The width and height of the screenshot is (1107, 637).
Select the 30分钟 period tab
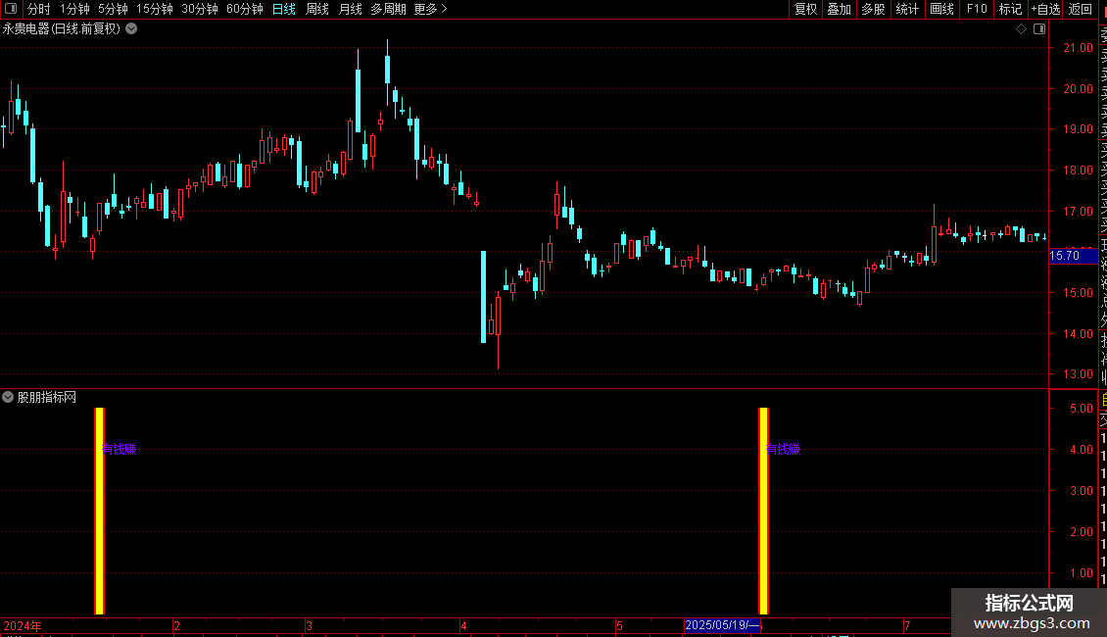pos(200,9)
